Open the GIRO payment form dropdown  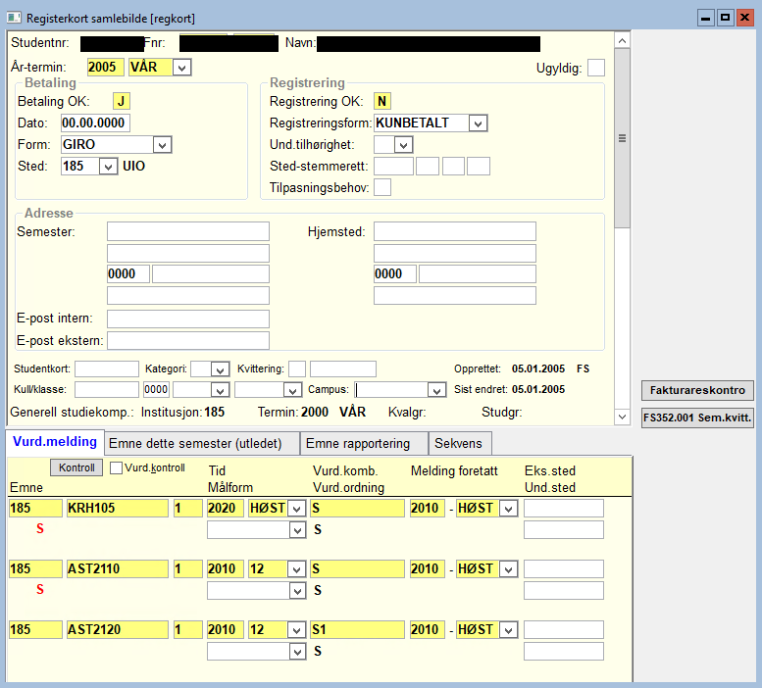click(163, 145)
